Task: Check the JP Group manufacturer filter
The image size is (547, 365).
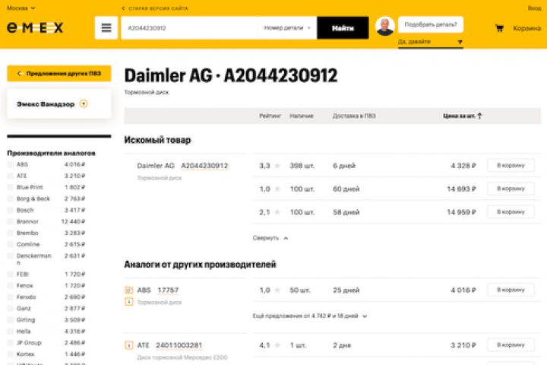Action: [x=11, y=343]
